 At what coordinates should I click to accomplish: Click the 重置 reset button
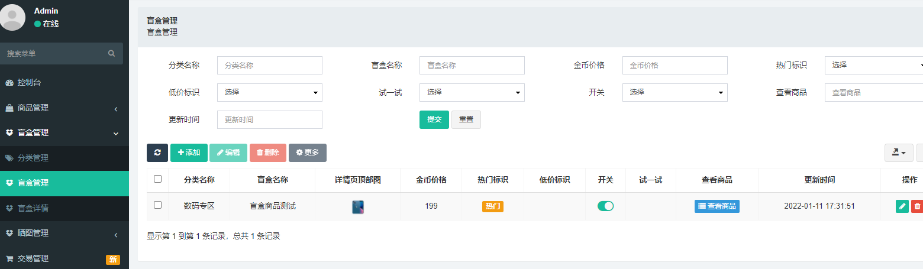point(466,119)
